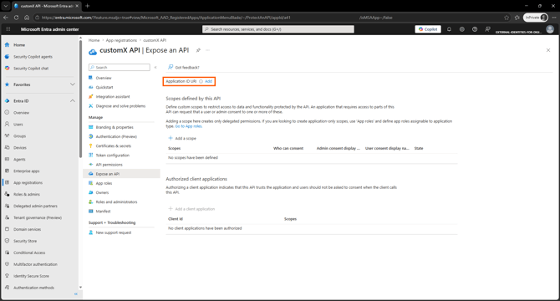Open Owners in resource menu
This screenshot has width=560, height=301.
click(102, 192)
